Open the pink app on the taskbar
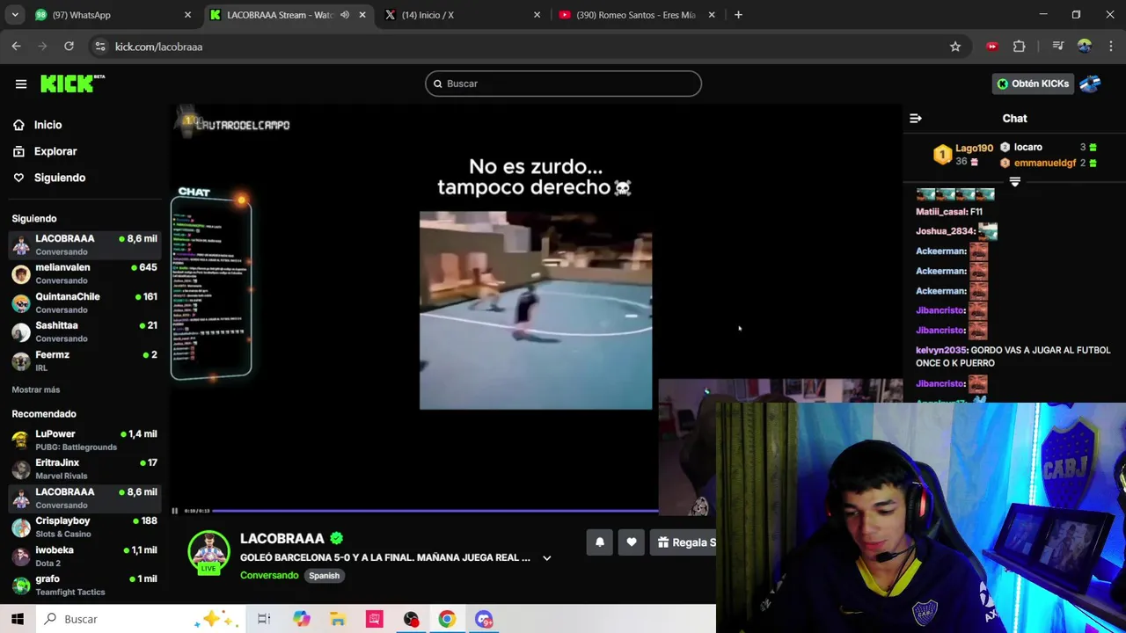Viewport: 1126px width, 633px height. tap(375, 619)
